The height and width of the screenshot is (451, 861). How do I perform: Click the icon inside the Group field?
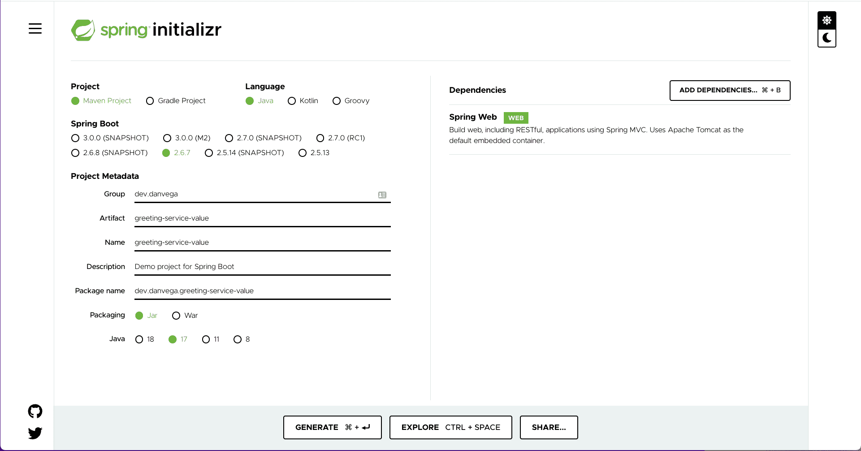382,195
